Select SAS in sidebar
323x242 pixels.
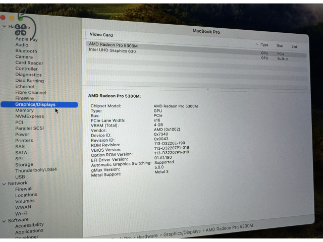coord(20,147)
